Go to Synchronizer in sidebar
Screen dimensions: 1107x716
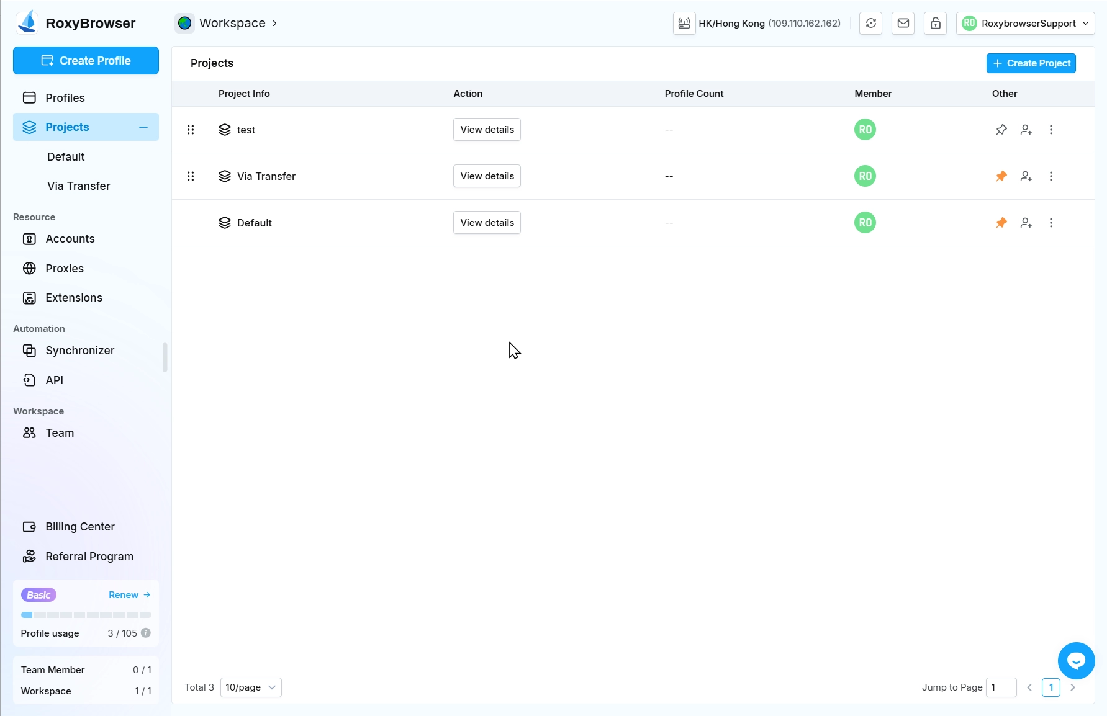[79, 351]
